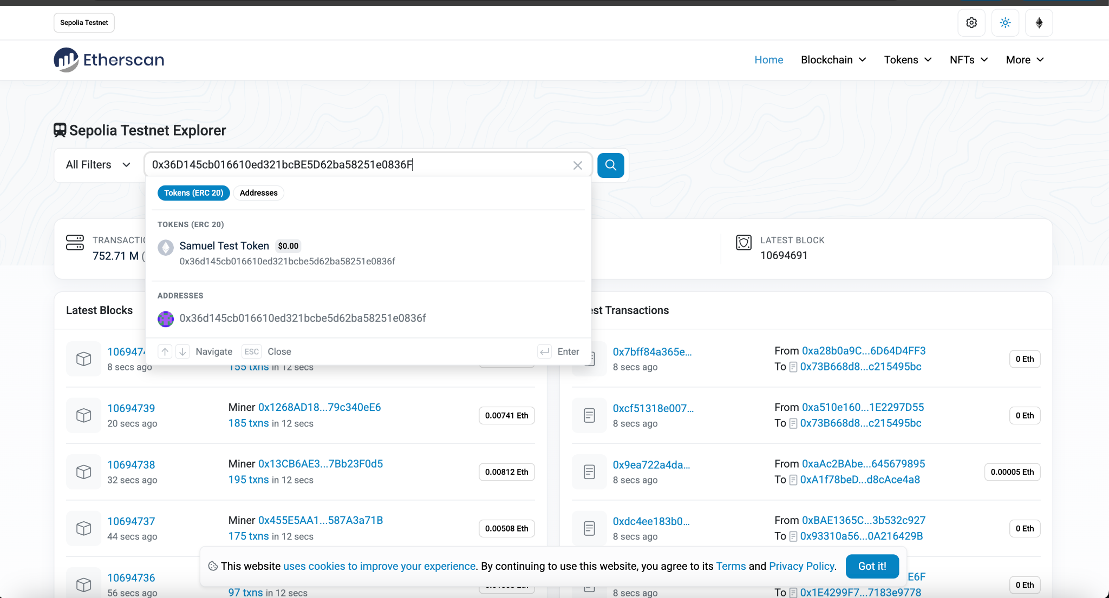
Task: Click the Ethereum network diamond icon
Action: (x=1039, y=23)
